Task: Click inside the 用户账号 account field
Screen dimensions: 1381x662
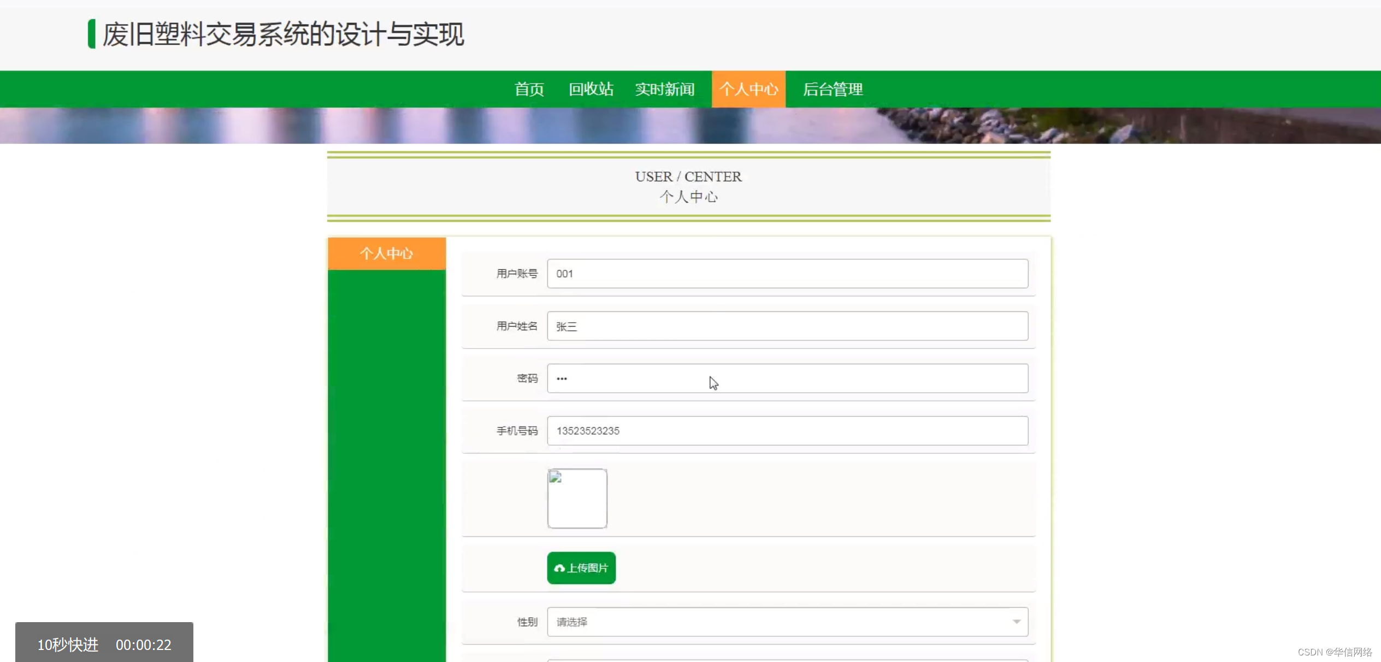Action: pyautogui.click(x=787, y=274)
